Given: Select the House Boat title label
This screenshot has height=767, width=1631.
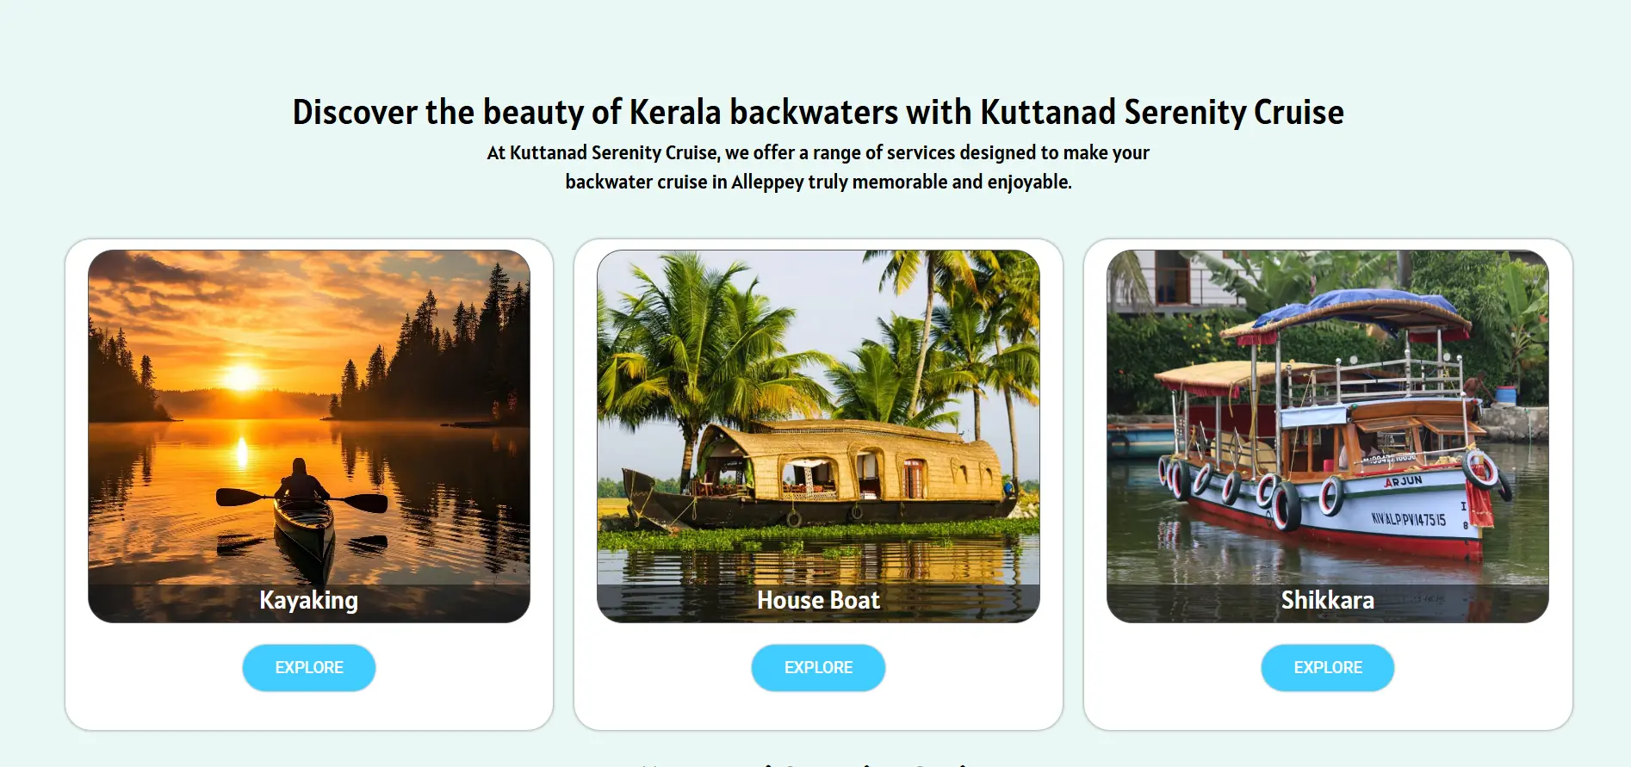Looking at the screenshot, I should click(815, 600).
